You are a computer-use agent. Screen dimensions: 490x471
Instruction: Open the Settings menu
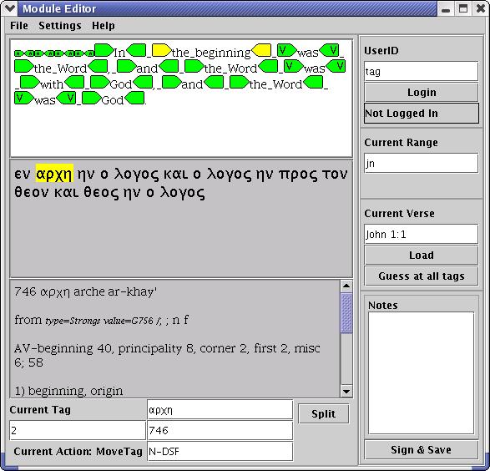click(x=60, y=26)
